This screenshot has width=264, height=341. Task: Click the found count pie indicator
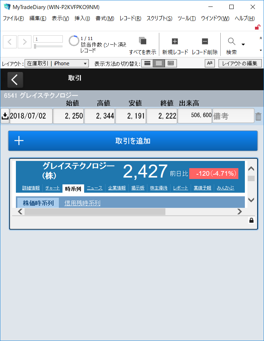tap(74, 41)
